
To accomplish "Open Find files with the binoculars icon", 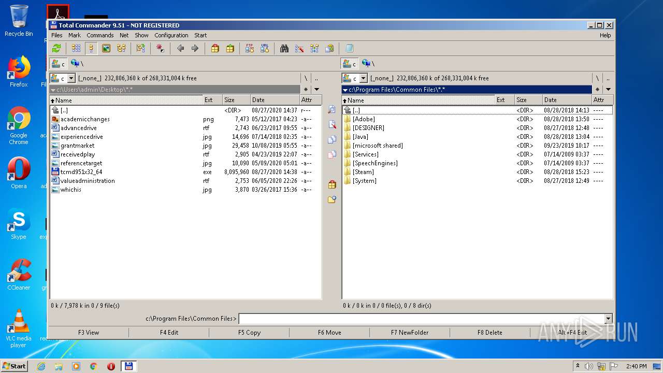I will coord(284,48).
